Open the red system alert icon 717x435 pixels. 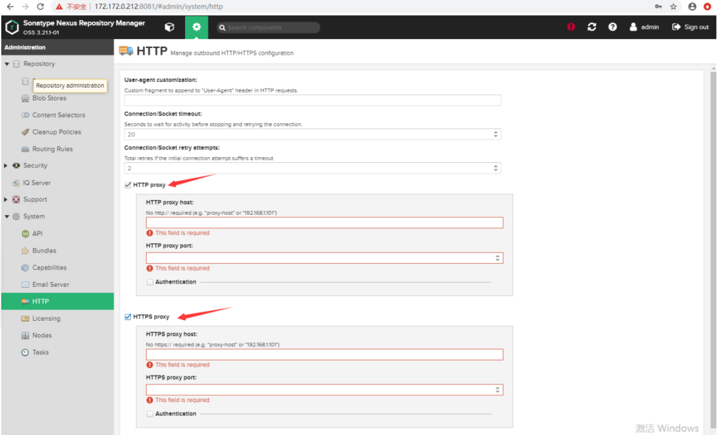click(570, 27)
